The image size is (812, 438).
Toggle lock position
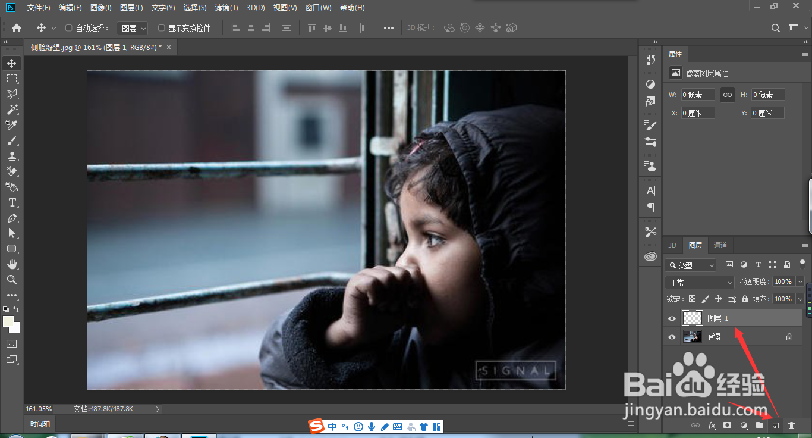(718, 299)
